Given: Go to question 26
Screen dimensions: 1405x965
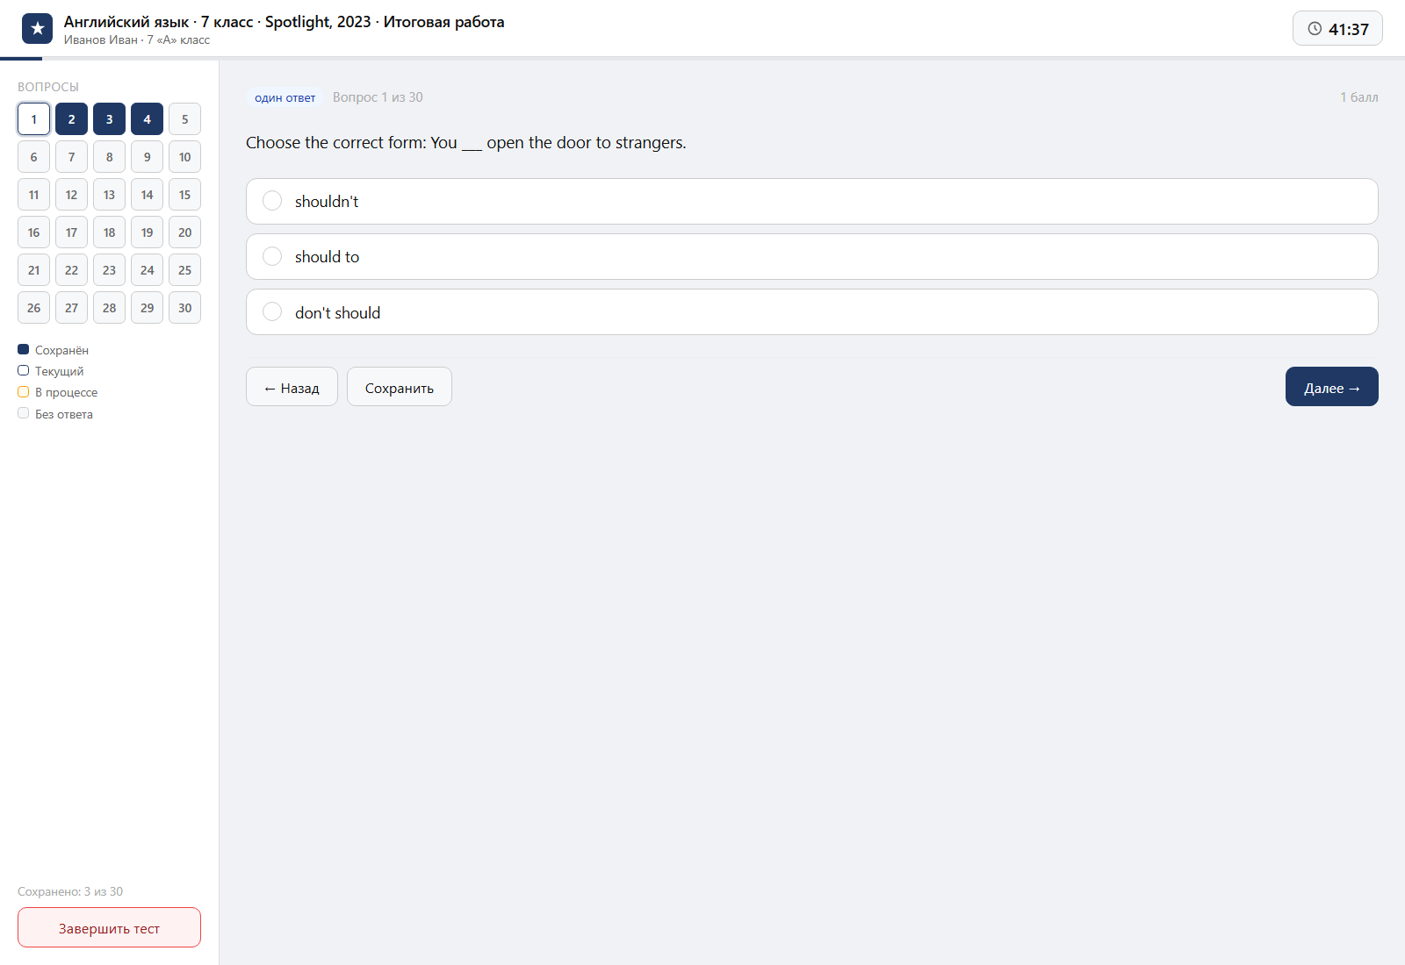Looking at the screenshot, I should tap(33, 308).
